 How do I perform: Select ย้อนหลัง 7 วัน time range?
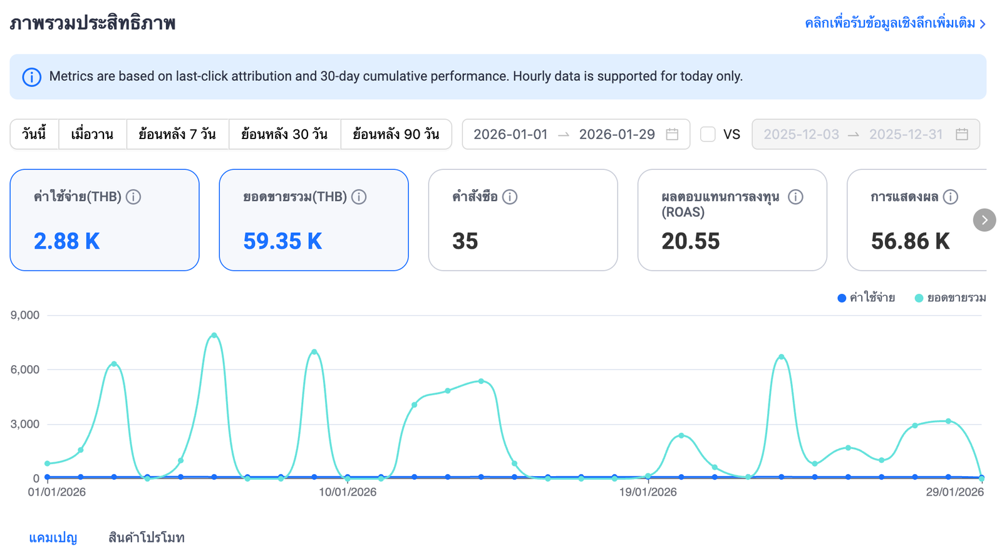click(x=177, y=134)
